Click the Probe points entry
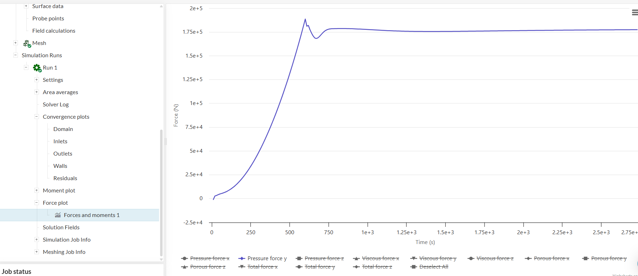Screen dimensions: 638x276 48,19
